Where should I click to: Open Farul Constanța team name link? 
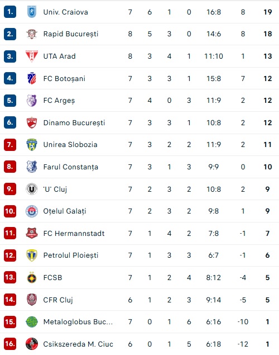click(71, 167)
